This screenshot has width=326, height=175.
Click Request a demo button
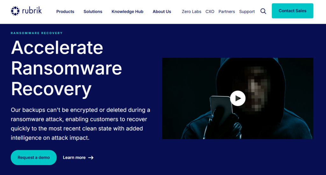[34, 158]
